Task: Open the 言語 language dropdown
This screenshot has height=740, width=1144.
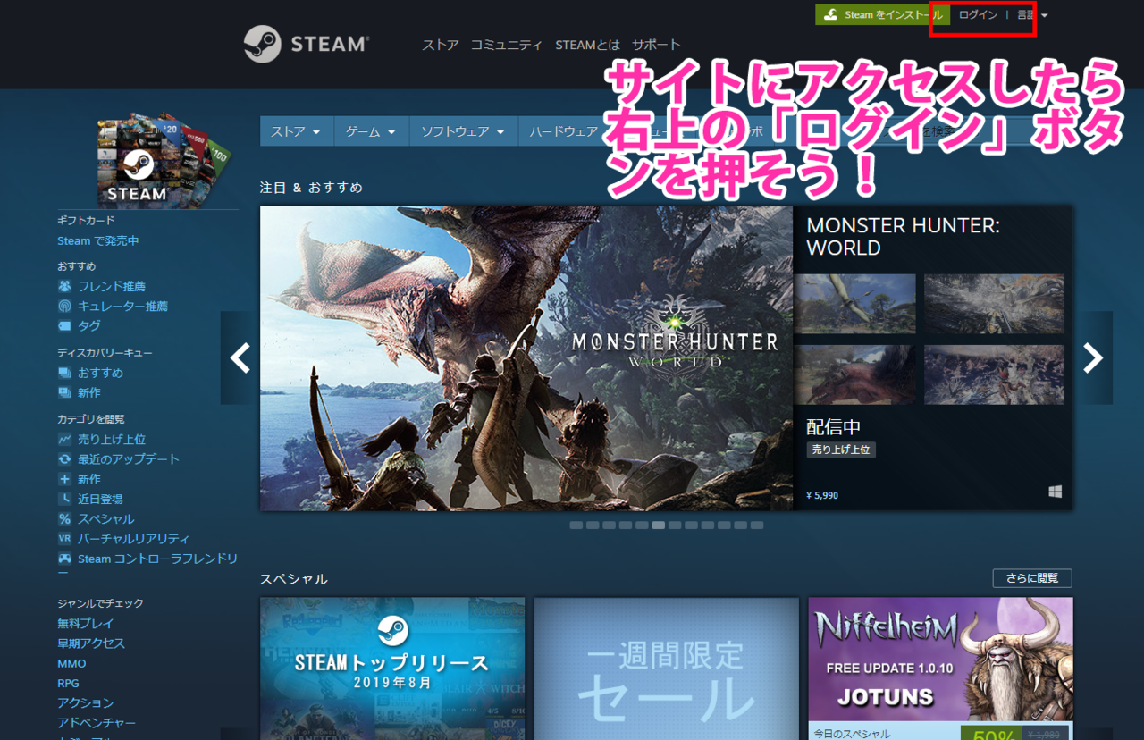Action: [x=1032, y=15]
